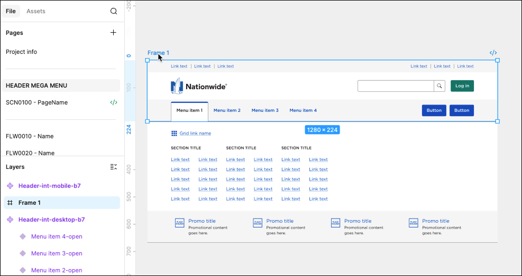Image resolution: width=522 pixels, height=276 pixels.
Task: Click the Frame 1 label on the canvas
Action: click(159, 53)
